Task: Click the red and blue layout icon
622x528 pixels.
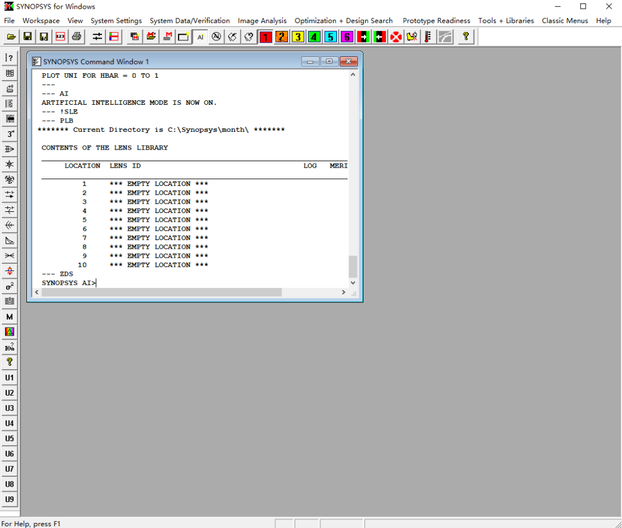Action: point(114,37)
